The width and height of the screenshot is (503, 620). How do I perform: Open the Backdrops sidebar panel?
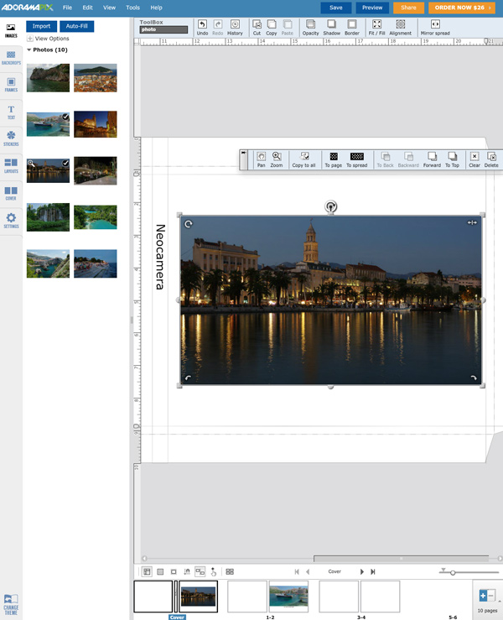[x=11, y=58]
